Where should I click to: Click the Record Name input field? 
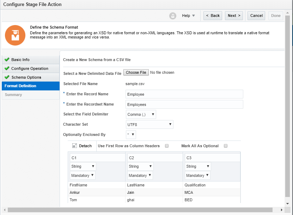pos(184,94)
